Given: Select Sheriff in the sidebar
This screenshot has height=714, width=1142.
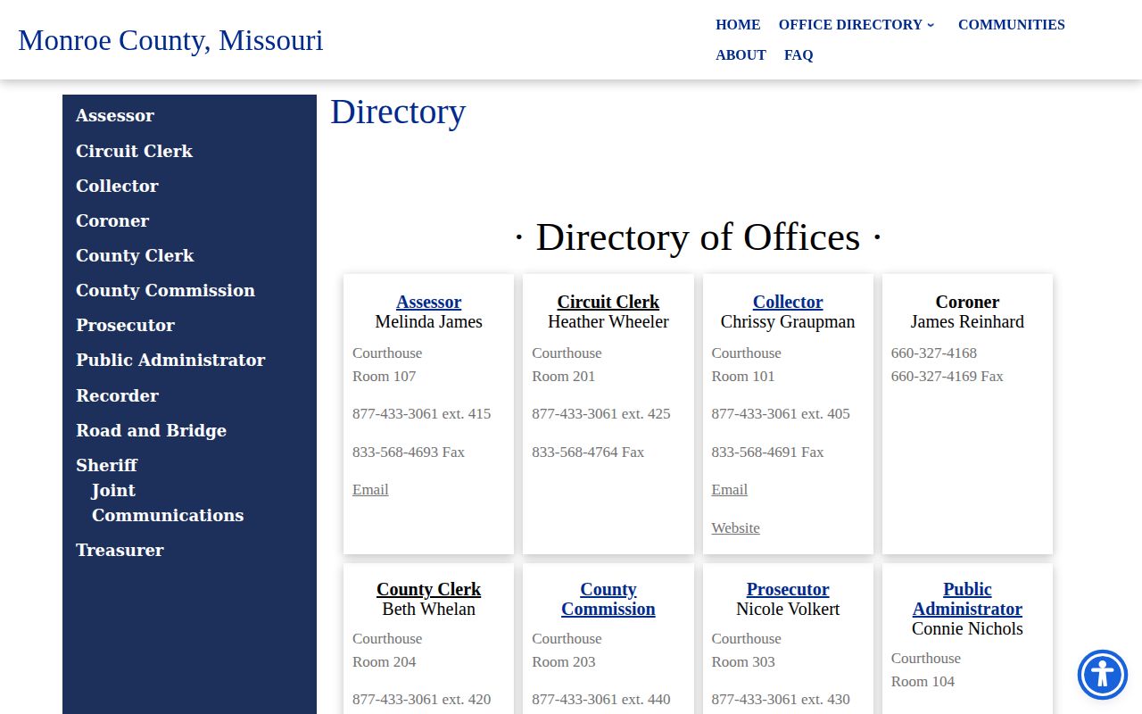Looking at the screenshot, I should tap(106, 465).
